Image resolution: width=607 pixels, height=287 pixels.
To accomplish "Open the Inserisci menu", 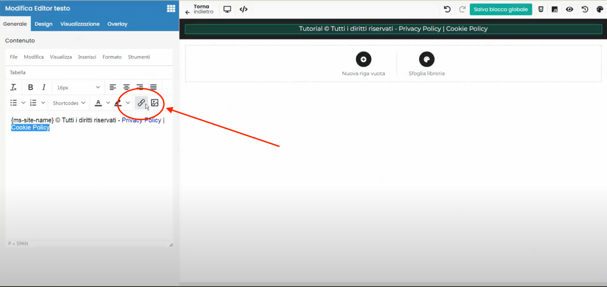I will [x=87, y=57].
